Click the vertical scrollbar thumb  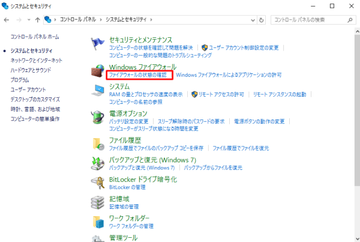pos(357,110)
